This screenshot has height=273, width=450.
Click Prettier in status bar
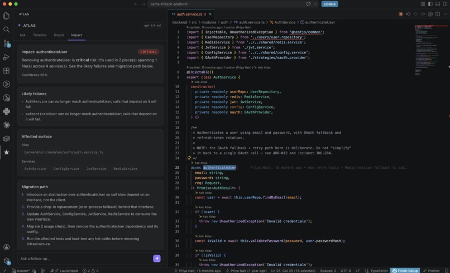pos(431,271)
